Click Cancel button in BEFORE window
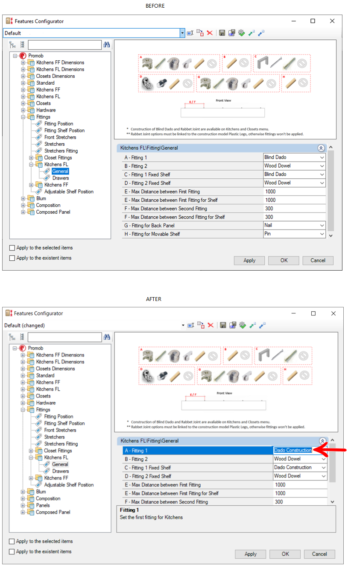Screen dimensions: 348x572 318,260
